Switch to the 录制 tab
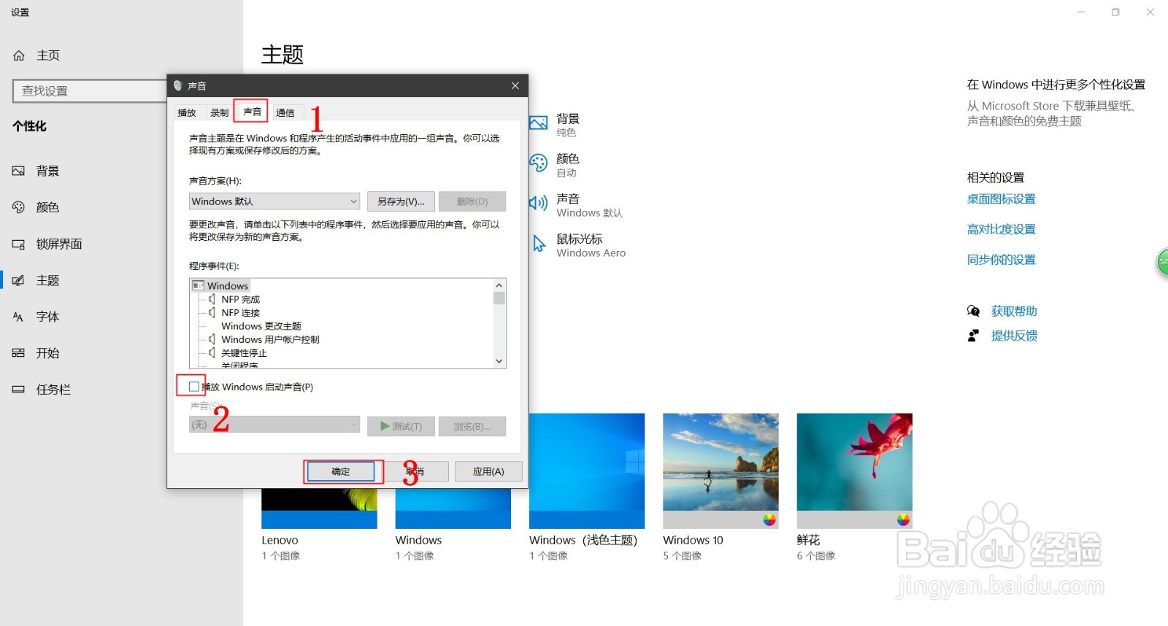Viewport: 1168px width, 626px height. click(219, 112)
